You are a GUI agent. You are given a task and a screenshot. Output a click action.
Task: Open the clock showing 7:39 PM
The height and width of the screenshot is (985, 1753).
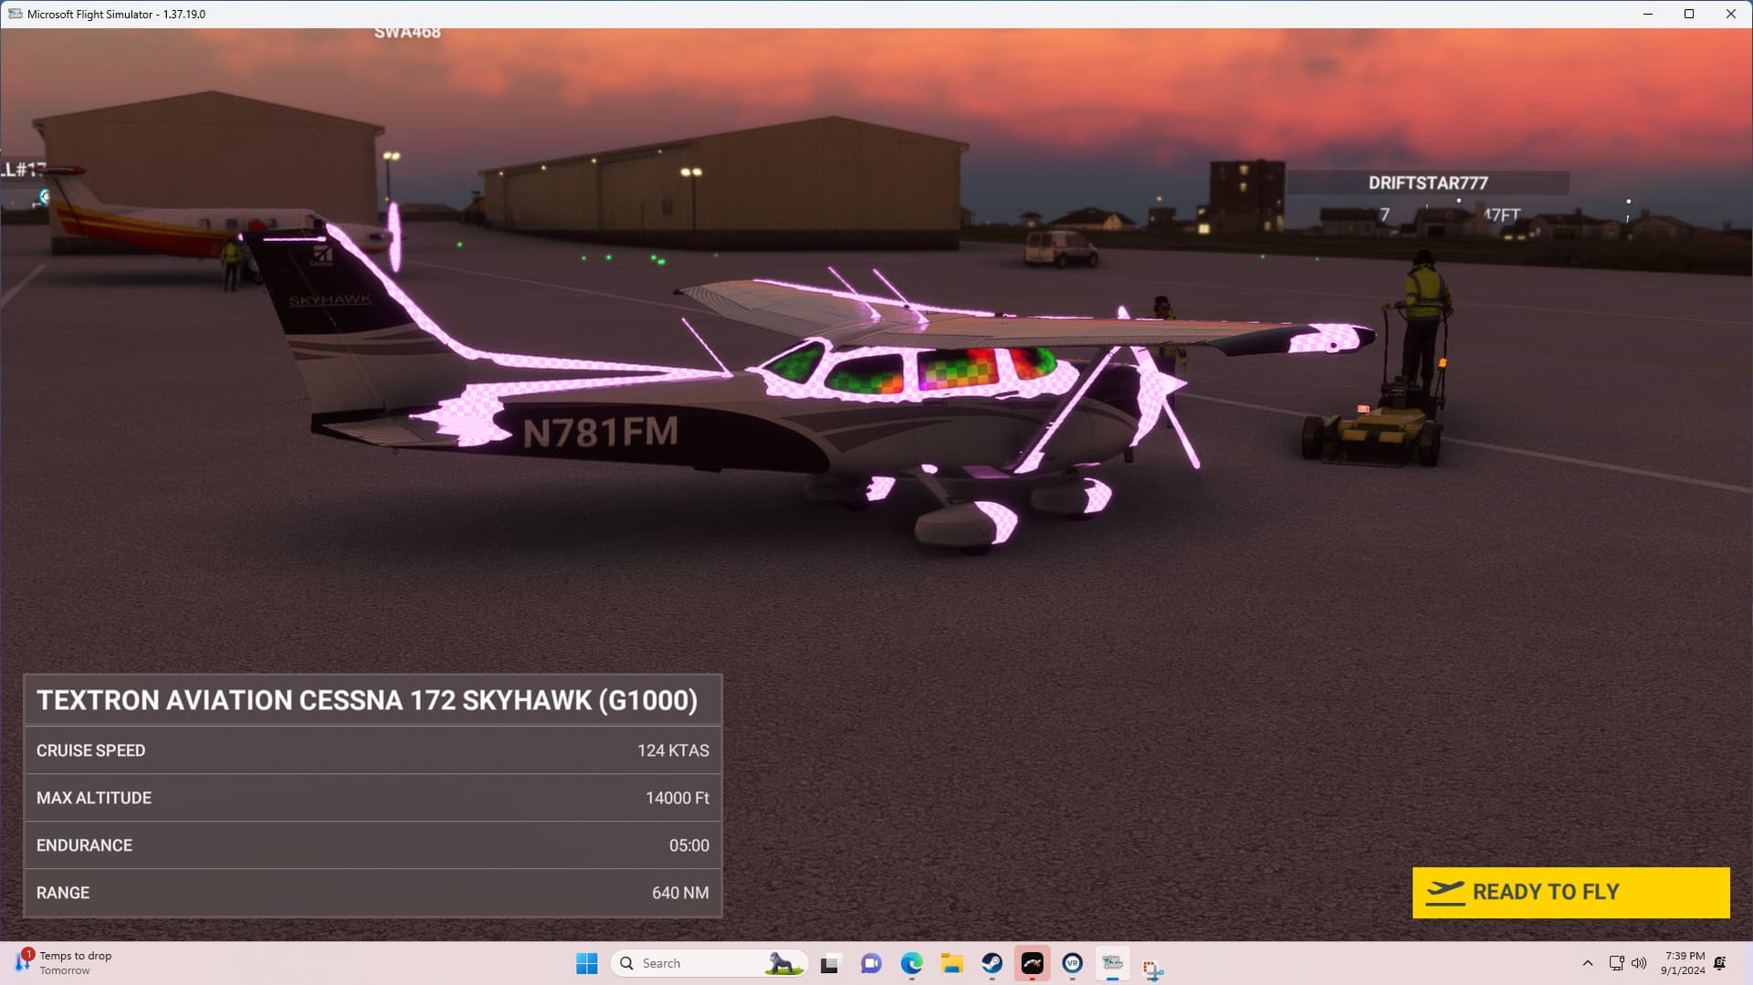1683,962
